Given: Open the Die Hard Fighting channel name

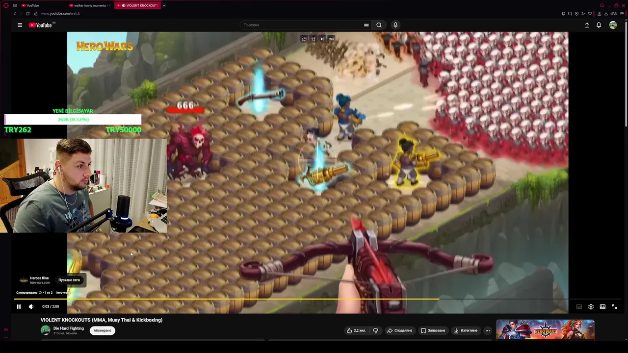Looking at the screenshot, I should pos(69,328).
